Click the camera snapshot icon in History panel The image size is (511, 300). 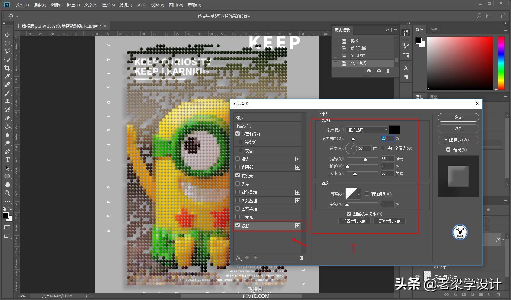pyautogui.click(x=379, y=71)
